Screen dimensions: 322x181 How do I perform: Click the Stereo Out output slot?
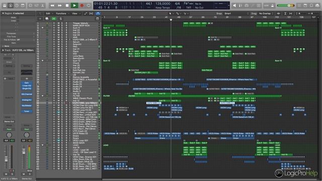click(x=9, y=122)
